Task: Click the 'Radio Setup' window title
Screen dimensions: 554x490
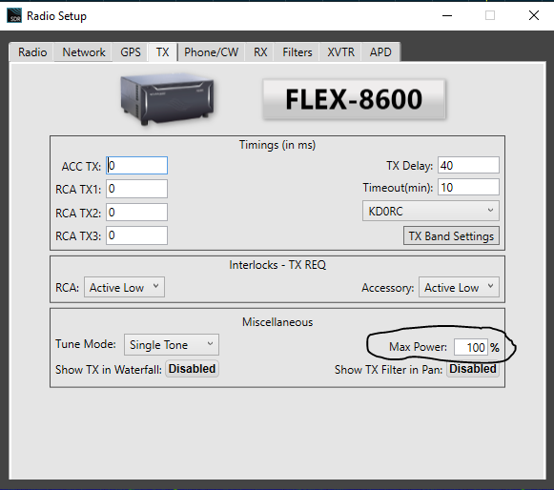Action: click(56, 16)
